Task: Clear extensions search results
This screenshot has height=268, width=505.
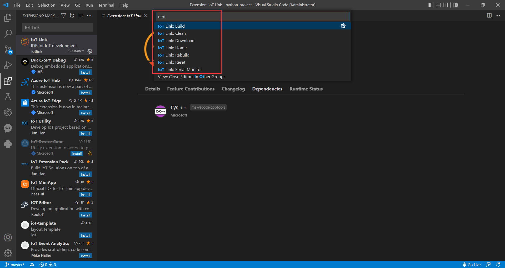Action: tap(81, 16)
